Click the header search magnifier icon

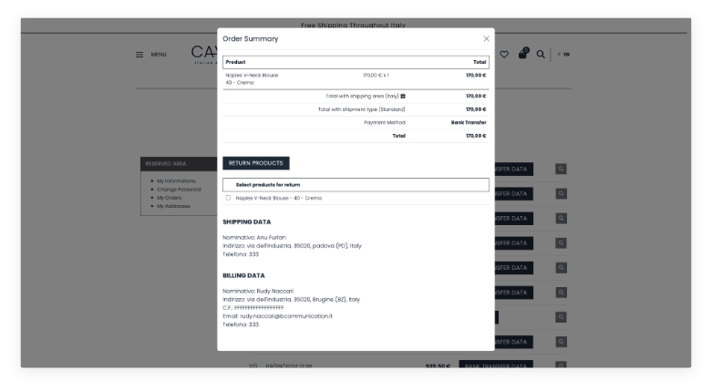(x=541, y=55)
